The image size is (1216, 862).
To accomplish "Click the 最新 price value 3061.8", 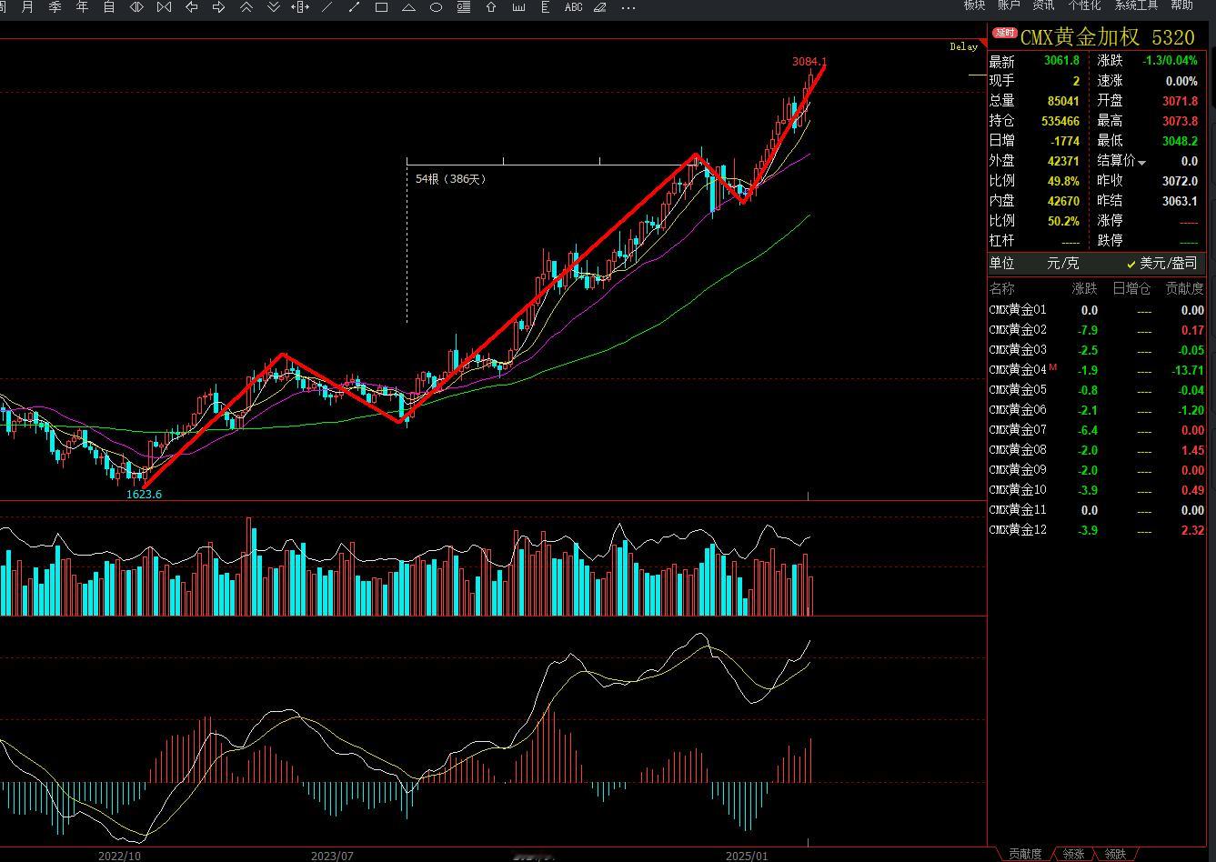I will pyautogui.click(x=1061, y=61).
